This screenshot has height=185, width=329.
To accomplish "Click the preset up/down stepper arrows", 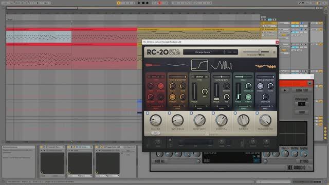I will coord(225,52).
